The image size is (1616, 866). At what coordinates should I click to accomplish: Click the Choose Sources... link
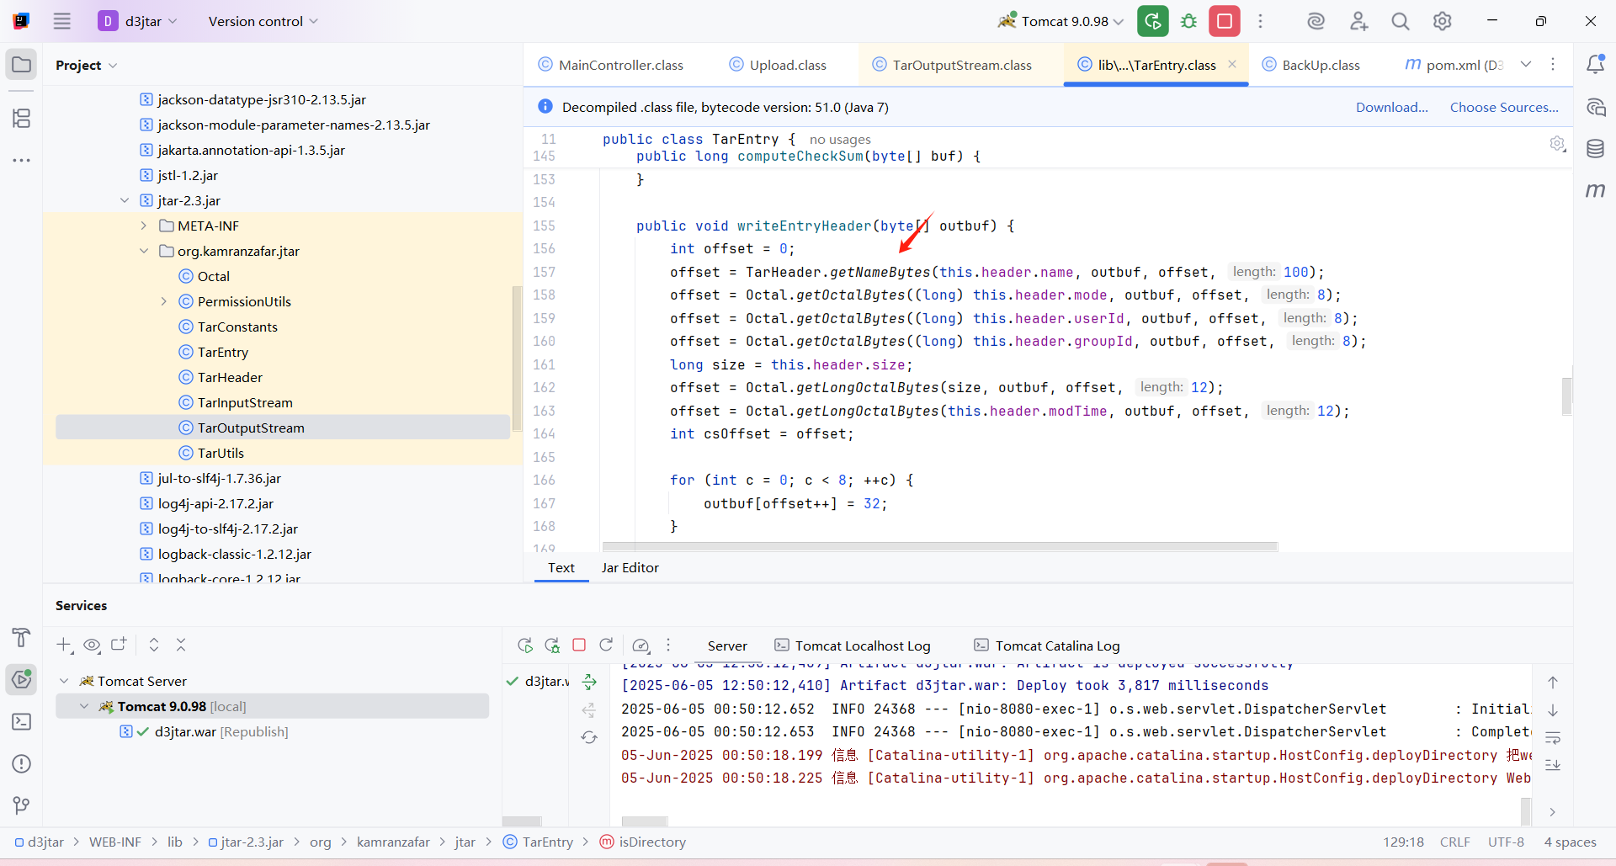(1504, 107)
